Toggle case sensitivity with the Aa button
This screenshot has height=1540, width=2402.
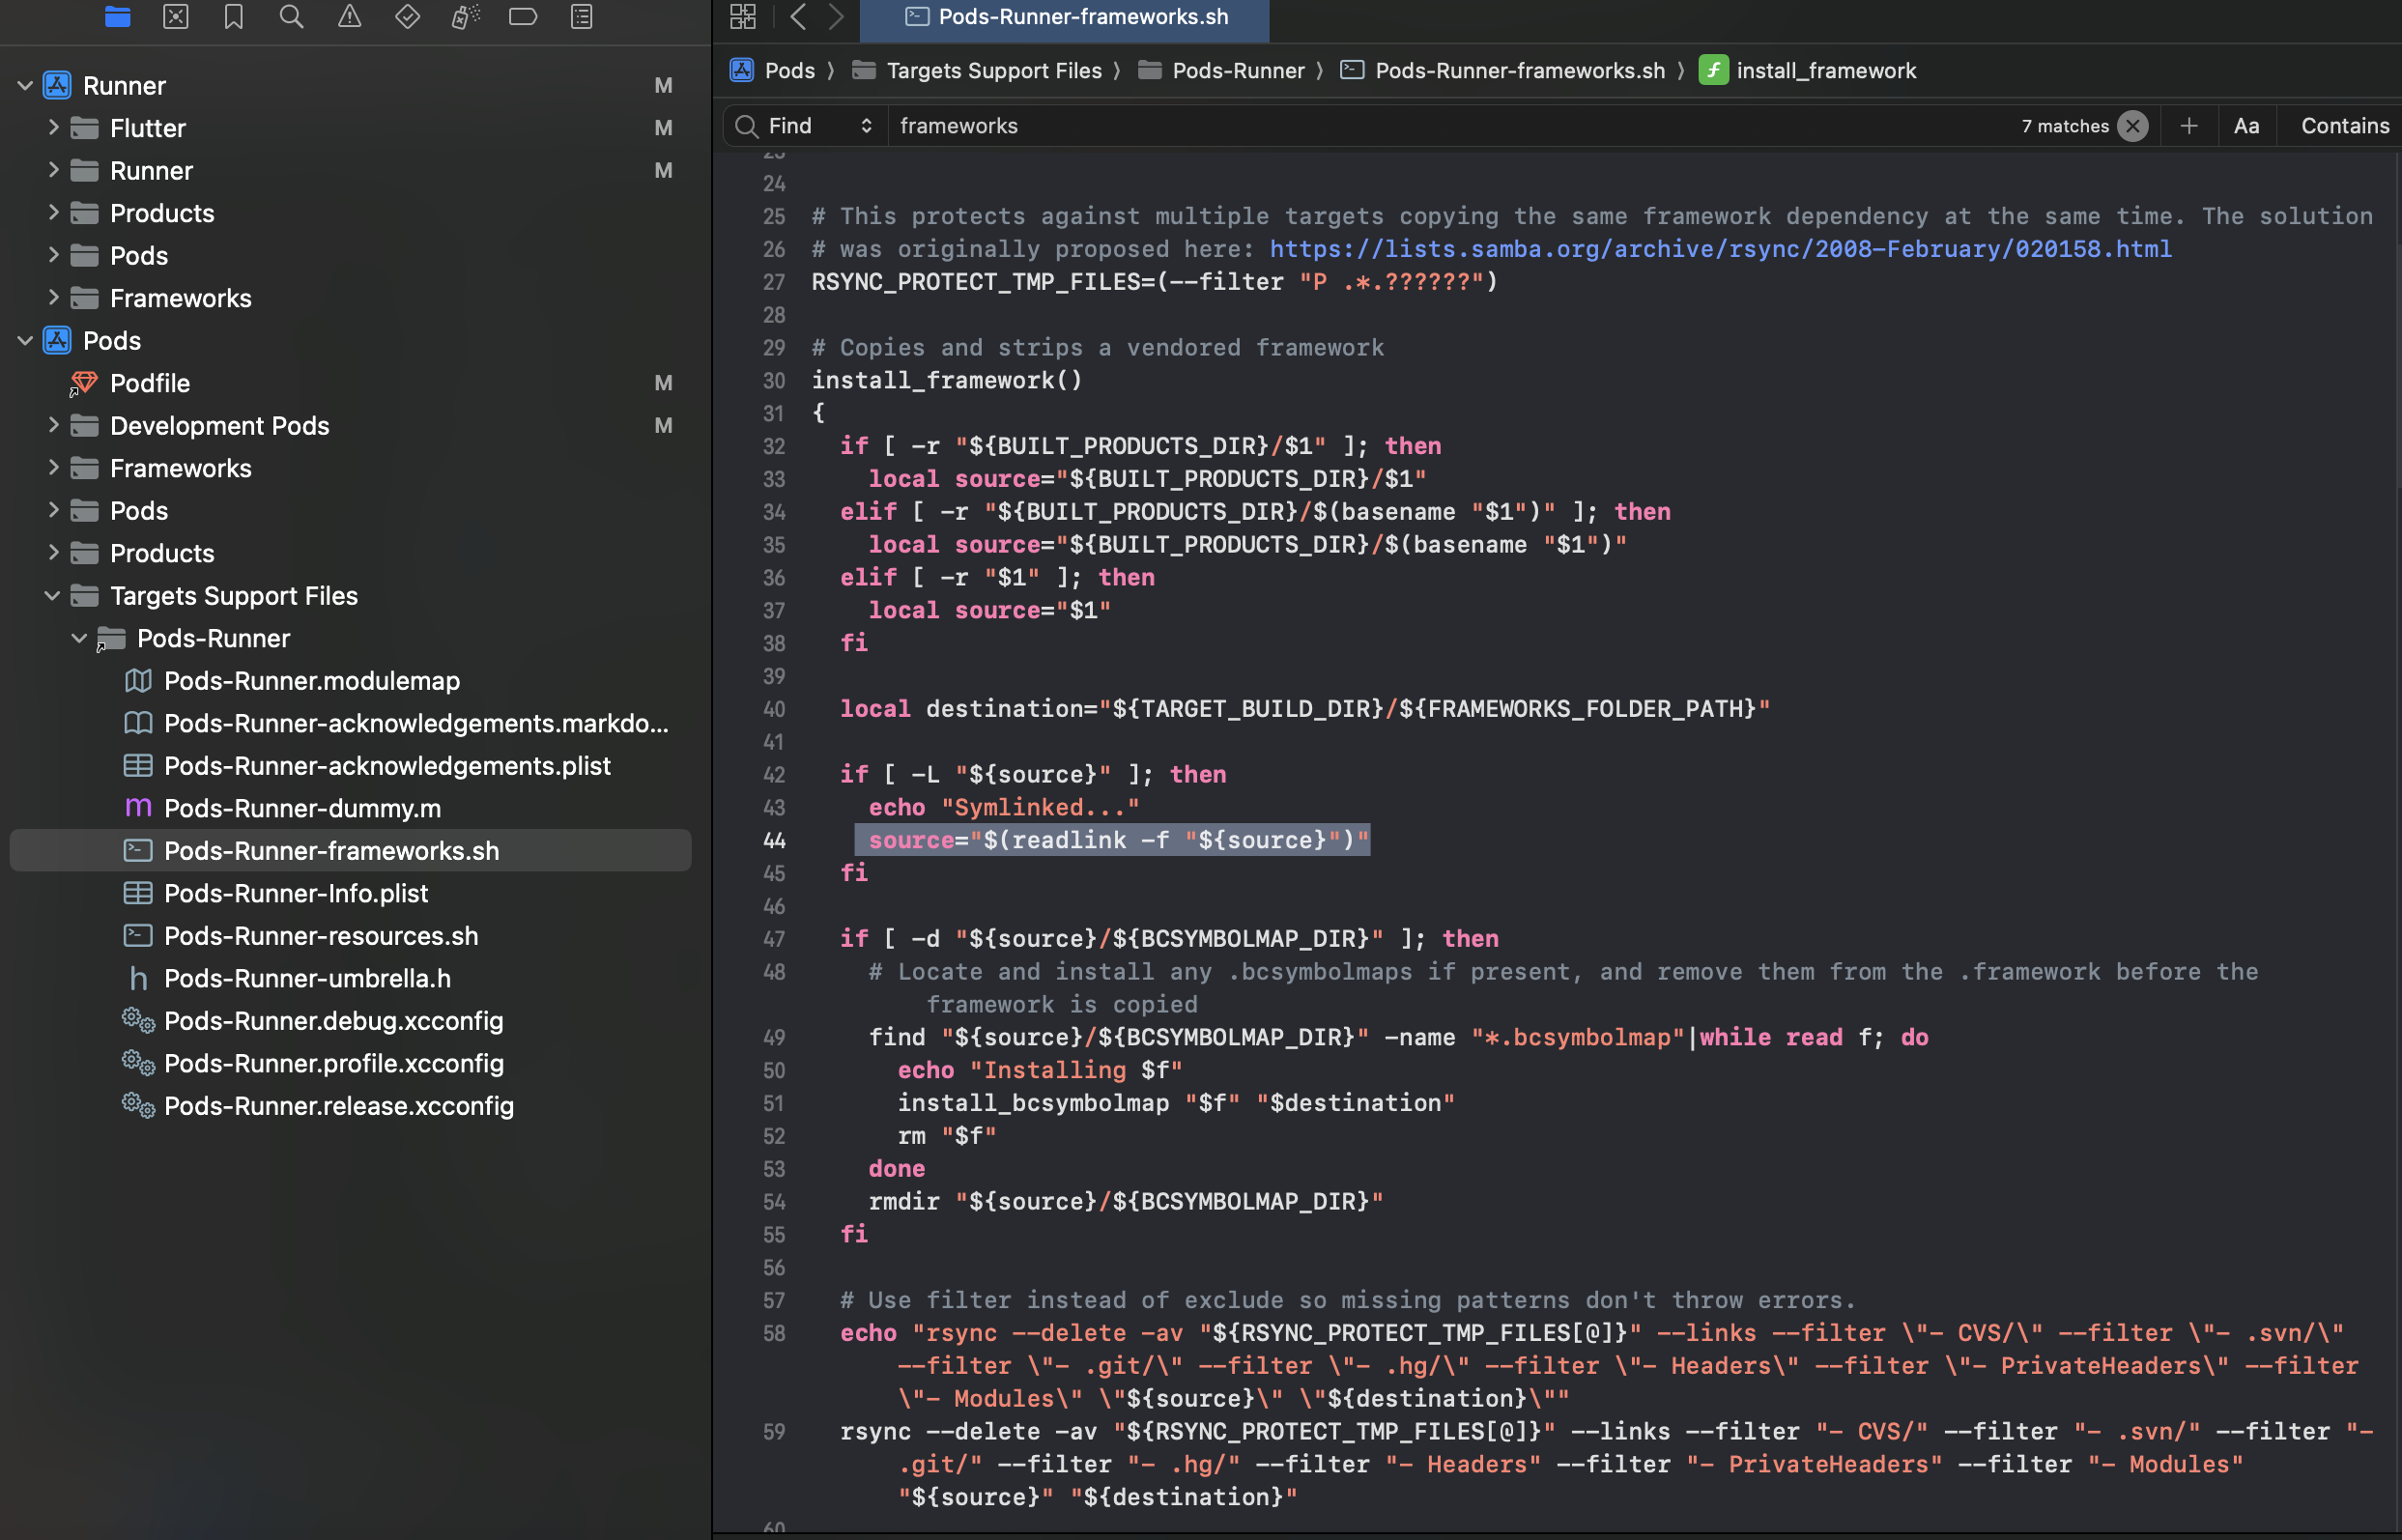[x=2247, y=126]
